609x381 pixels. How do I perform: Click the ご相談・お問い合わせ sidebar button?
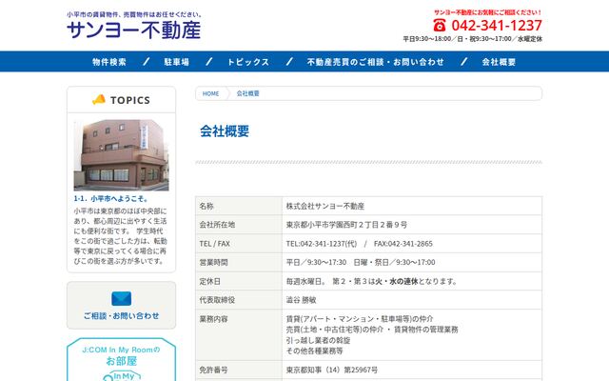point(121,305)
